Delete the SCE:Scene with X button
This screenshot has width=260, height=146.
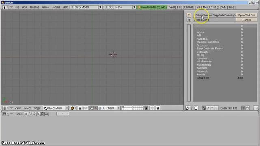(134, 7)
